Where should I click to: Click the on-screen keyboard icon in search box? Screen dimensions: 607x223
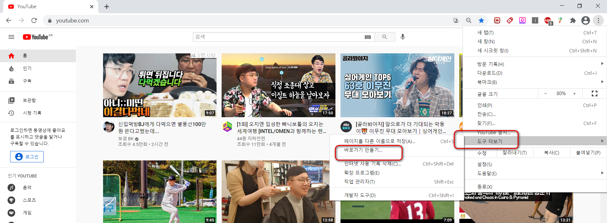click(368, 37)
